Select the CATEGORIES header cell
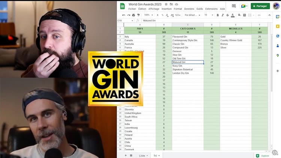 [188, 29]
